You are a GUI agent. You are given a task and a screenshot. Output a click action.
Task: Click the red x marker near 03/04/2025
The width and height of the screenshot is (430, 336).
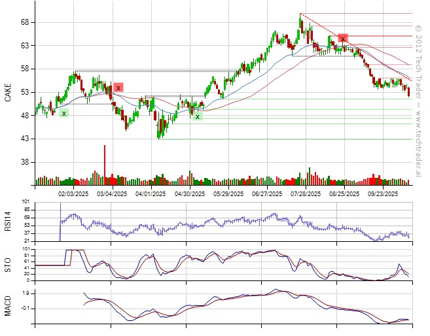coord(118,88)
